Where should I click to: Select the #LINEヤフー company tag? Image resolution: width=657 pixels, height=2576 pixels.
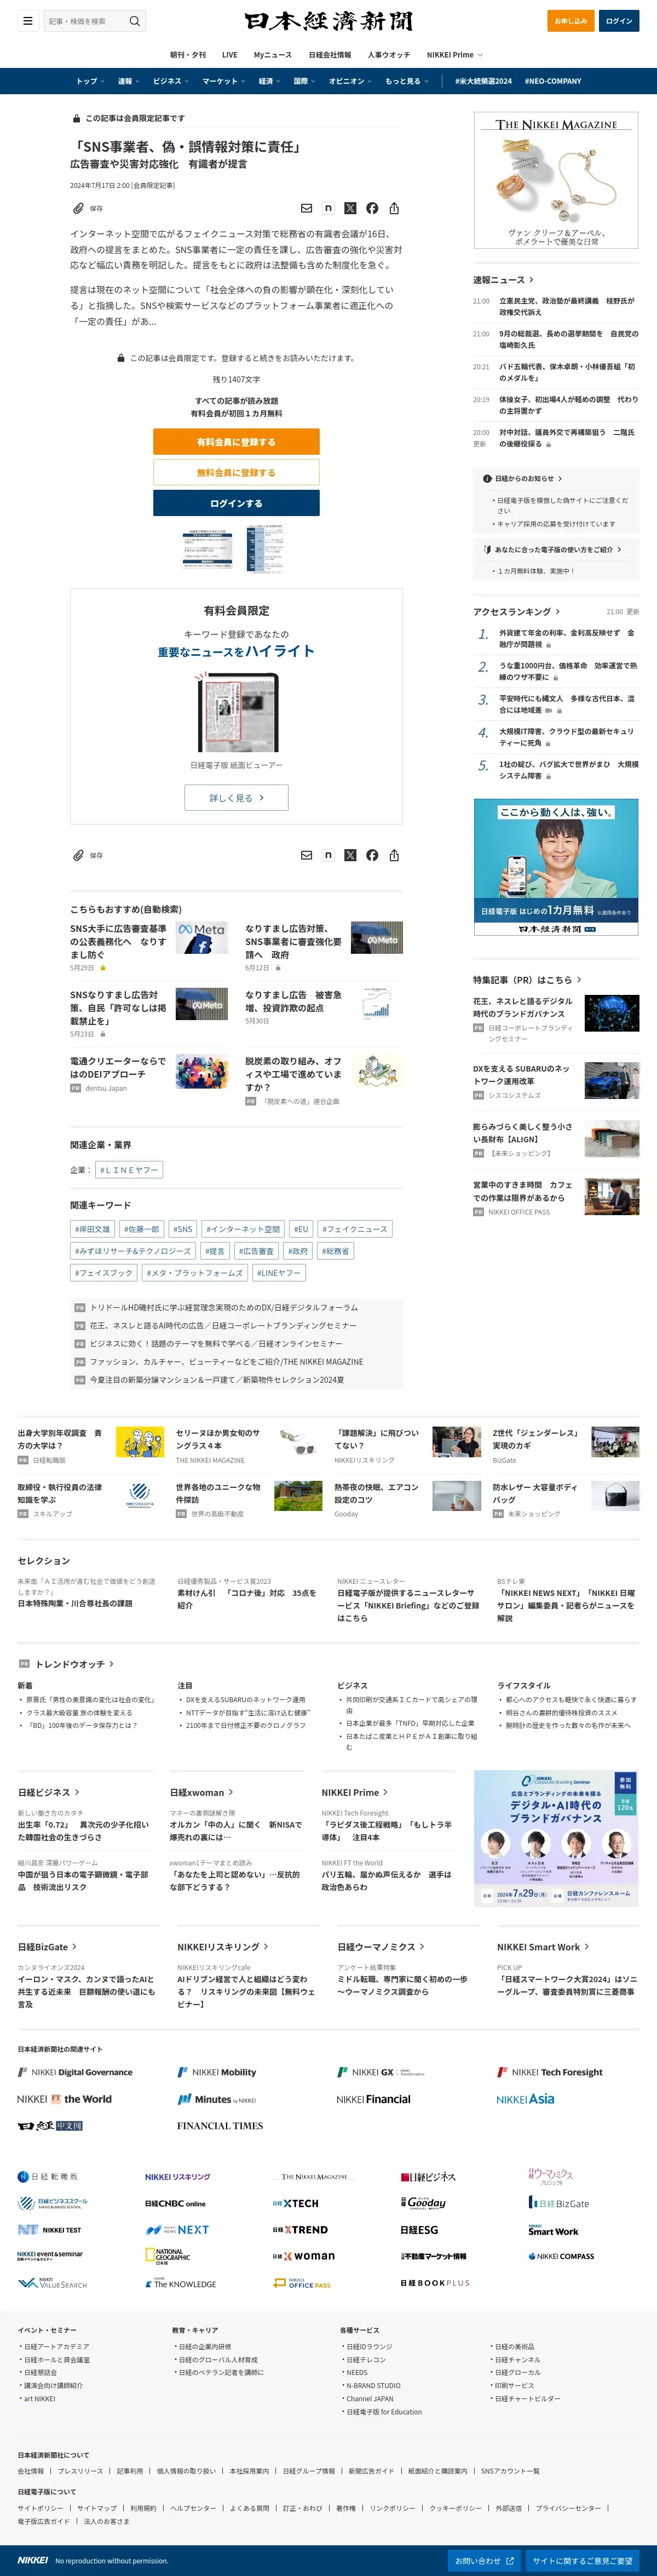[x=129, y=1169]
